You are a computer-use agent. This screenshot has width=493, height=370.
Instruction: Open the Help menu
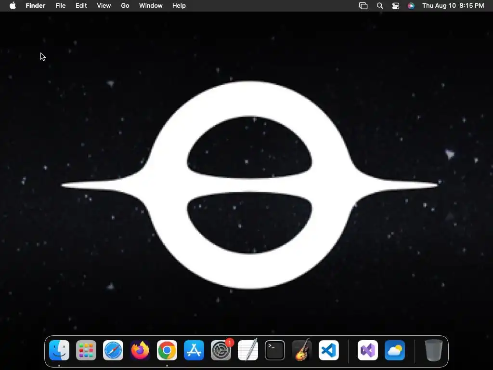point(179,6)
